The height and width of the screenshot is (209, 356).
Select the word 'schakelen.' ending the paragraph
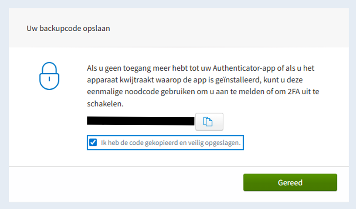coord(105,104)
